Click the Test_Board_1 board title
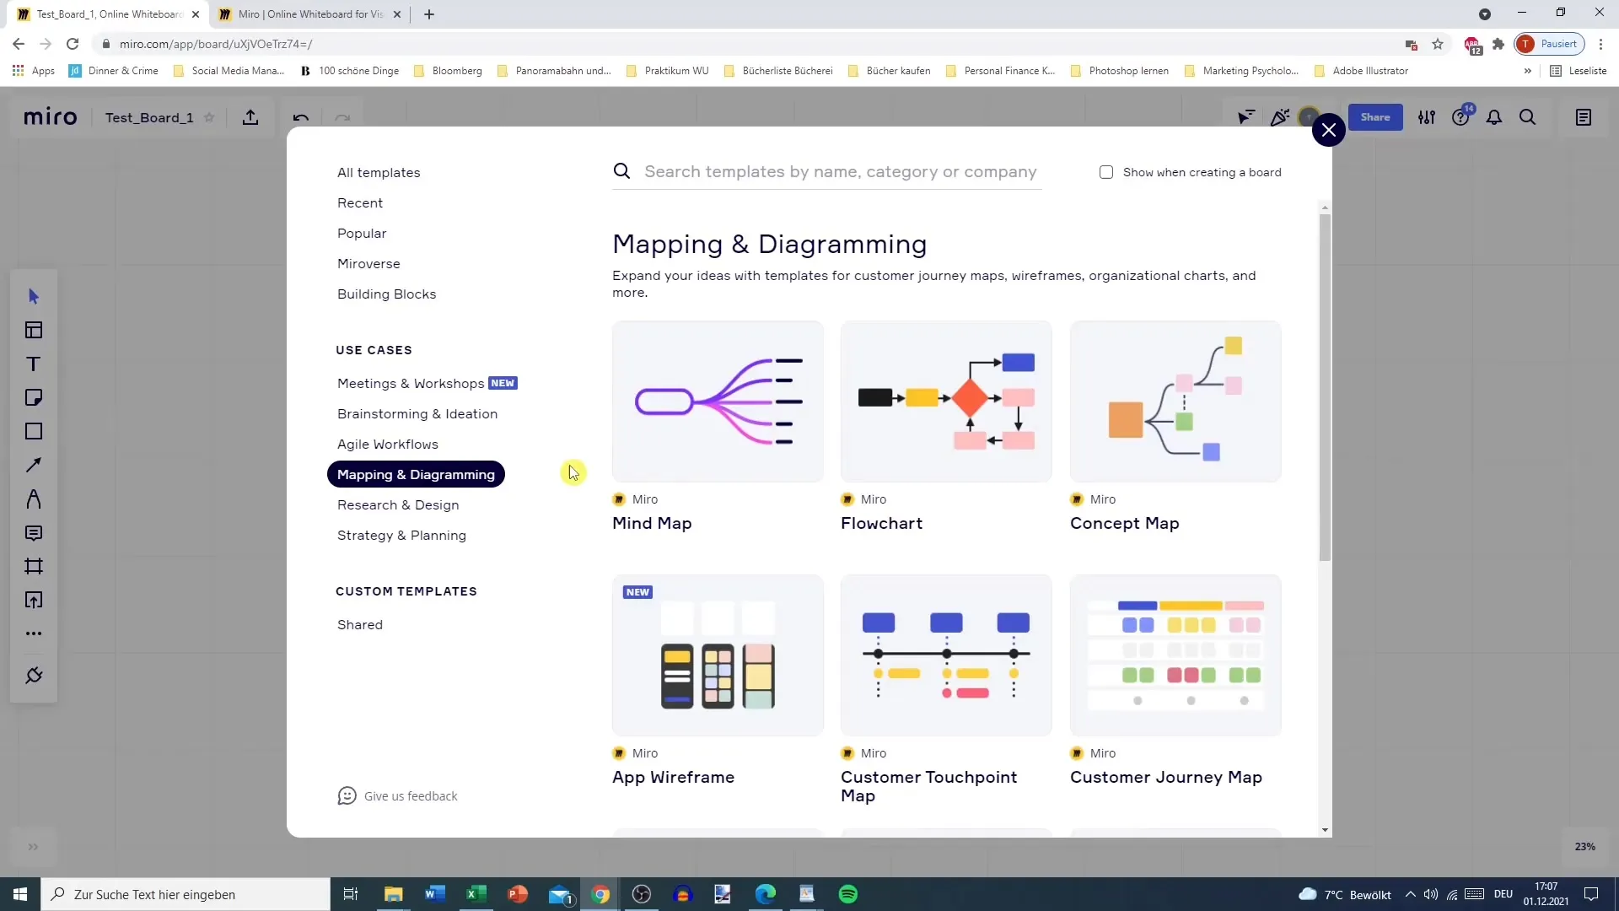The height and width of the screenshot is (911, 1619). click(x=149, y=117)
